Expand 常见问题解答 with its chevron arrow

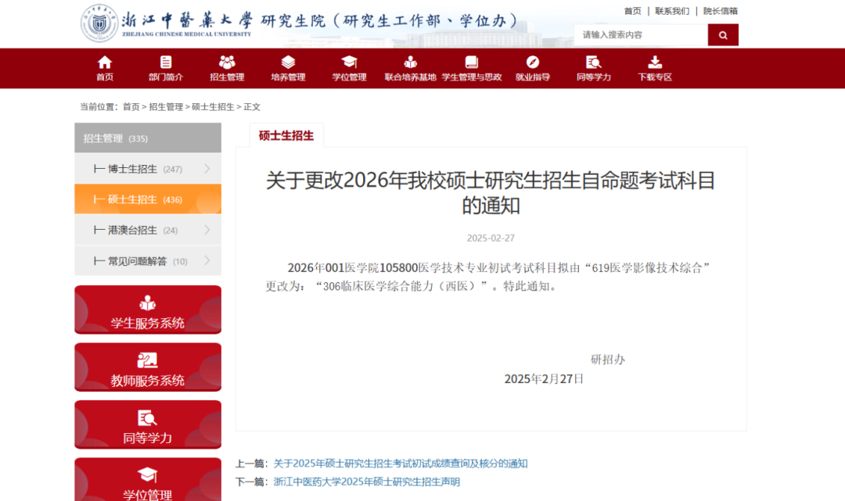point(207,260)
